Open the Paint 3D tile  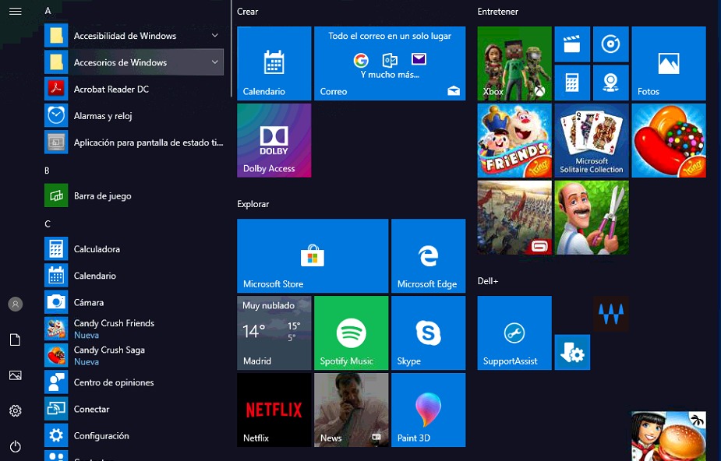pos(429,410)
